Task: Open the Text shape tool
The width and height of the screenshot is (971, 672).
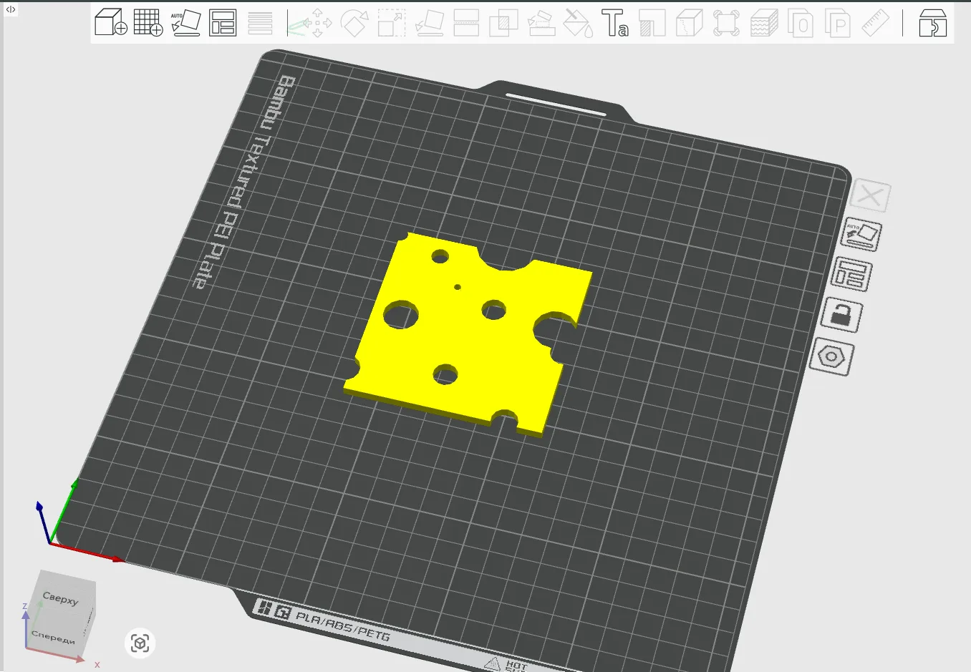Action: tap(614, 22)
